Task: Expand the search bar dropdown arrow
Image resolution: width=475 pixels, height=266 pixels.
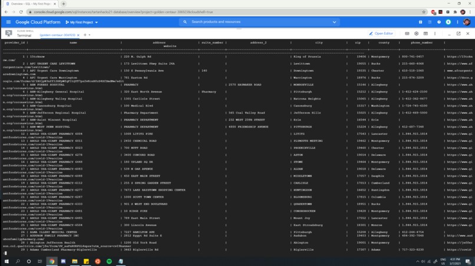Action: pos(334,22)
